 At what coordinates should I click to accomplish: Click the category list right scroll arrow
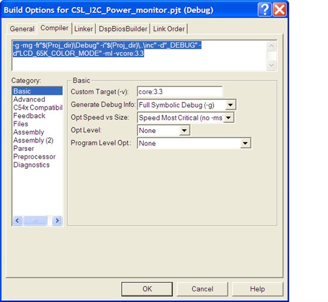coord(57,220)
